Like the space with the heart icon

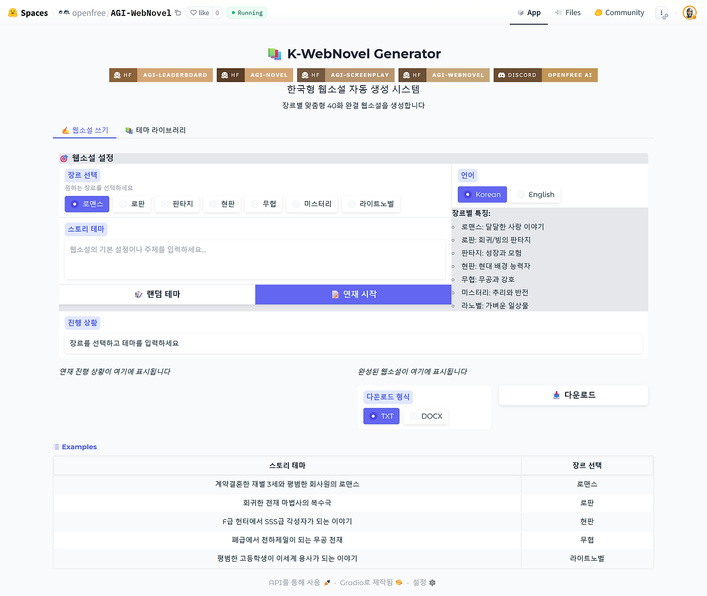194,12
